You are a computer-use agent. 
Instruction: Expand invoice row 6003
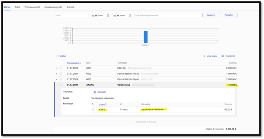[x=56, y=79]
